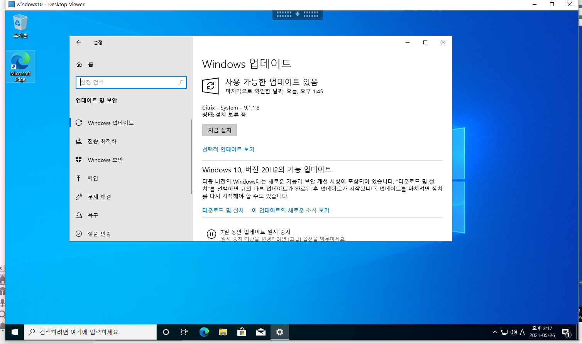The image size is (582, 344).
Task: Click the 다운로드 및 설치 link
Action: pos(223,210)
